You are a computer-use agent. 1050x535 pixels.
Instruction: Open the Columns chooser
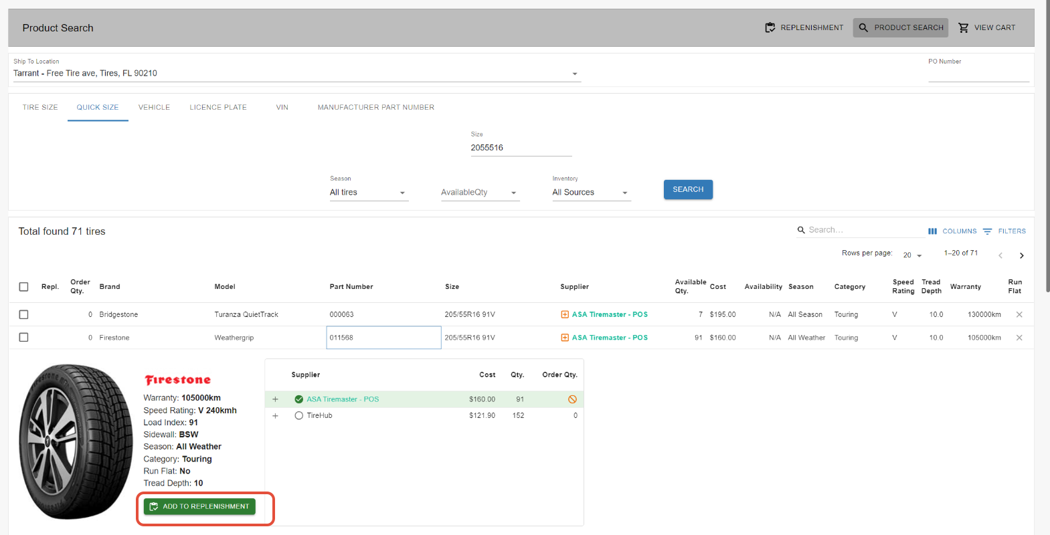952,231
